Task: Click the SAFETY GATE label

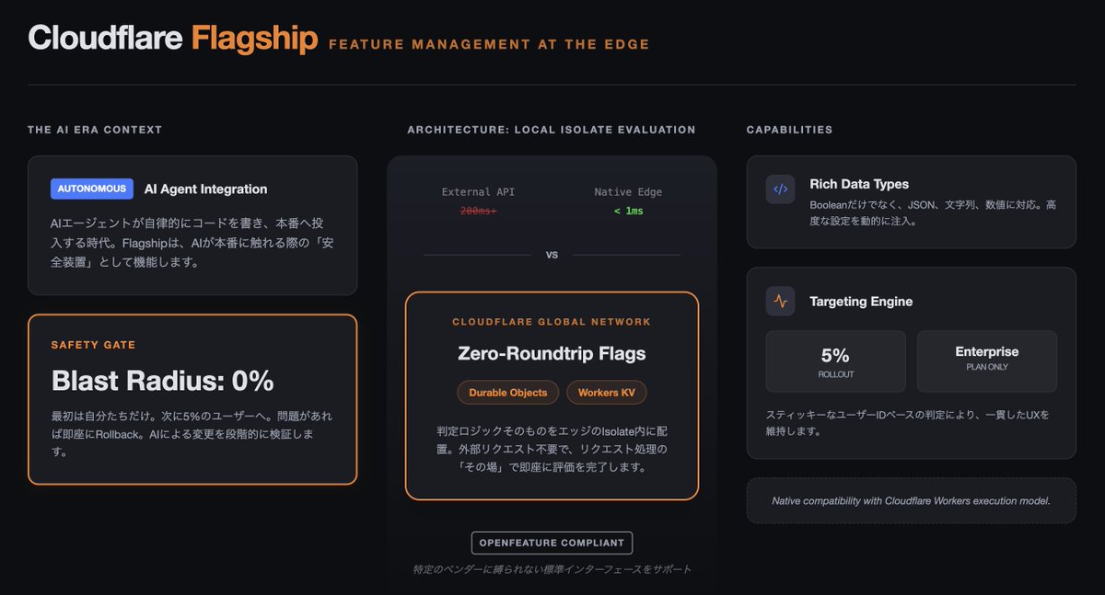Action: coord(94,345)
